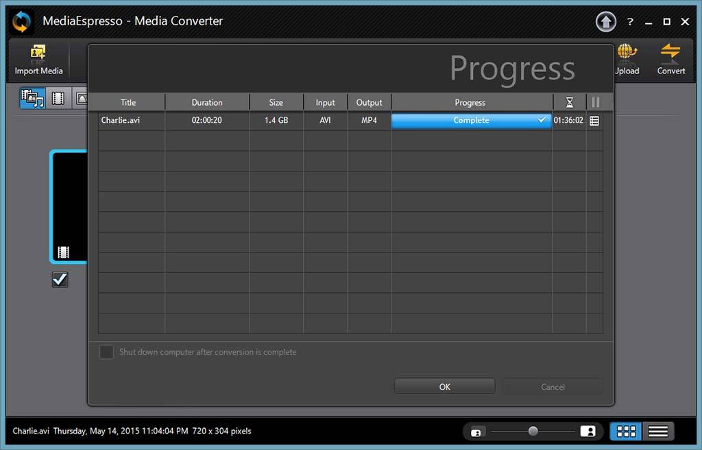Uncheck the Charlie.avi thumbnail checkbox
This screenshot has width=702, height=450.
pos(60,280)
